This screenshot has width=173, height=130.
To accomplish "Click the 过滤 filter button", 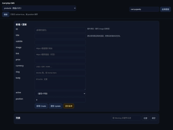I will coord(145,118).
